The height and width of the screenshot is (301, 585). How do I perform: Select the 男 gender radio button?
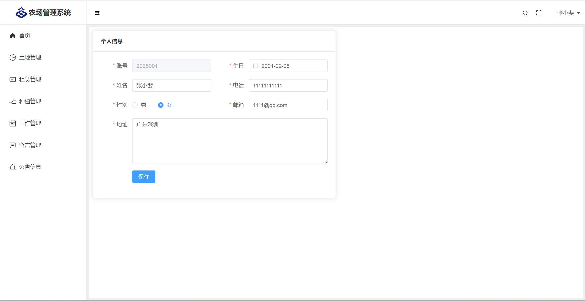135,105
